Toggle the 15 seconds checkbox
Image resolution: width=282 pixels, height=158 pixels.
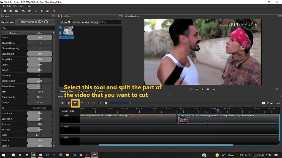(263, 103)
